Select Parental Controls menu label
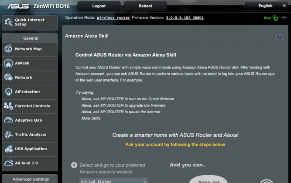The image size is (291, 183). 32,106
